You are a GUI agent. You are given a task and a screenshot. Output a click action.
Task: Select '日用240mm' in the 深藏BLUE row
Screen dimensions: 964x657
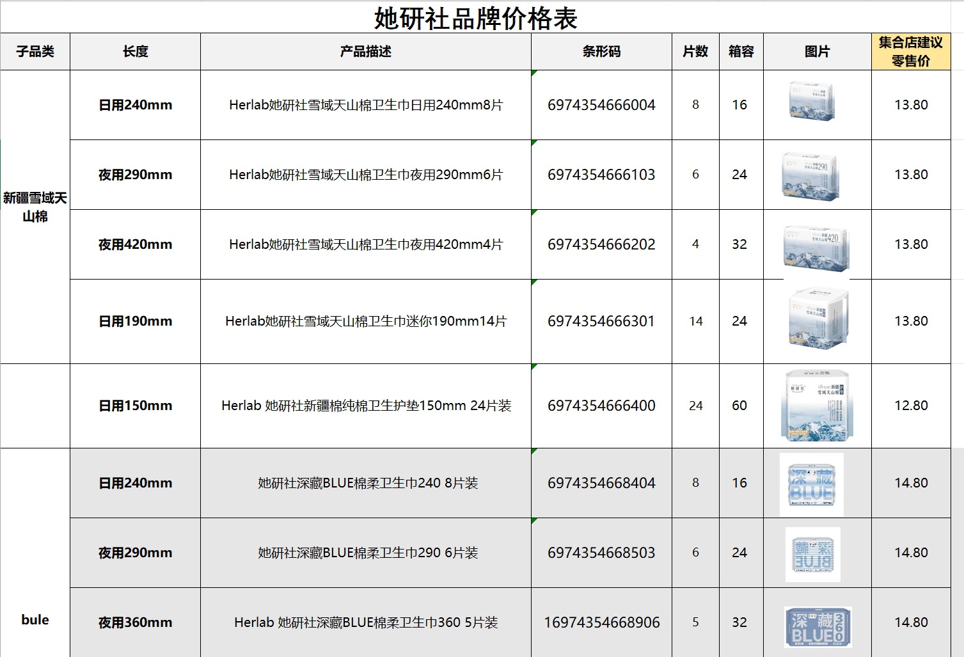coord(135,483)
